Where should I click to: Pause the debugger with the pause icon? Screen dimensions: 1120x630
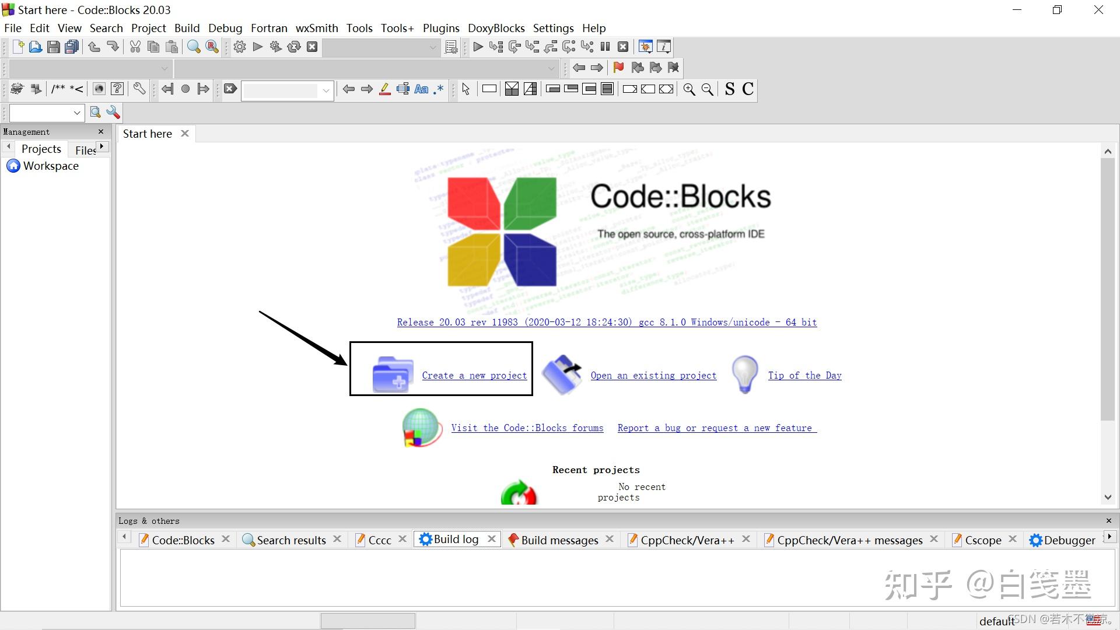click(x=605, y=47)
